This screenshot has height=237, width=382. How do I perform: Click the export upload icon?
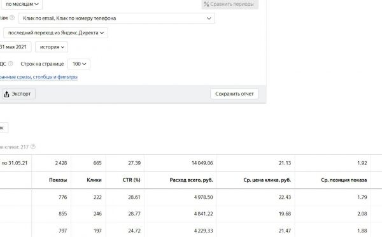6,94
